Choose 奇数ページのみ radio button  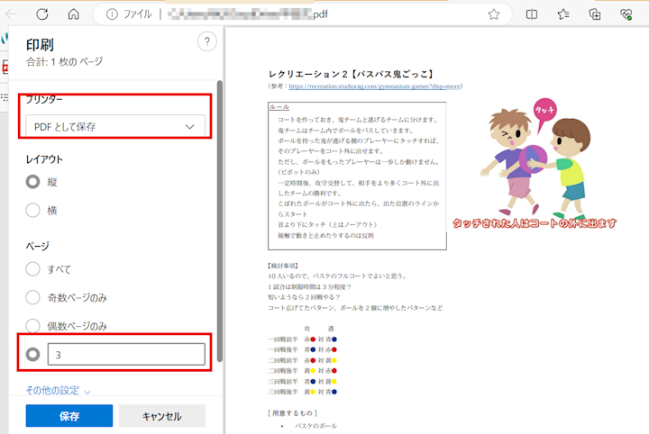click(x=32, y=297)
